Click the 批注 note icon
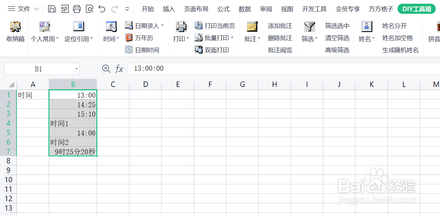Image resolution: width=440 pixels, height=215 pixels. [x=252, y=27]
